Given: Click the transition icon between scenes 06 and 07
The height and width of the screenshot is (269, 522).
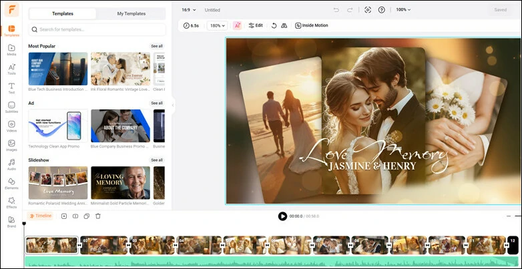Looking at the screenshot, I should click(312, 246).
